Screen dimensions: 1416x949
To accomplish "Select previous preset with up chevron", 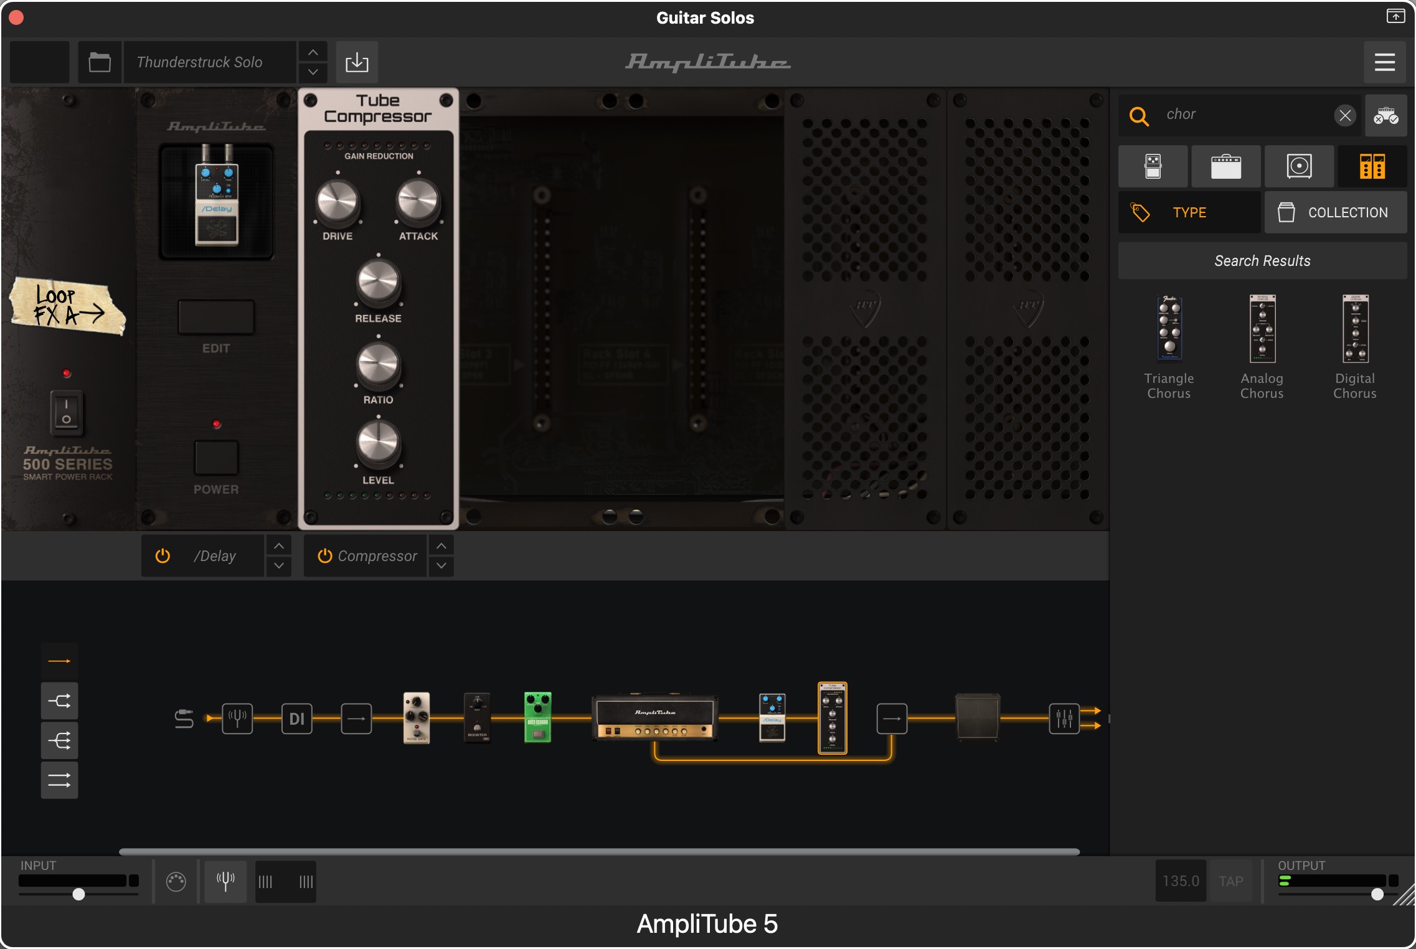I will [x=313, y=52].
